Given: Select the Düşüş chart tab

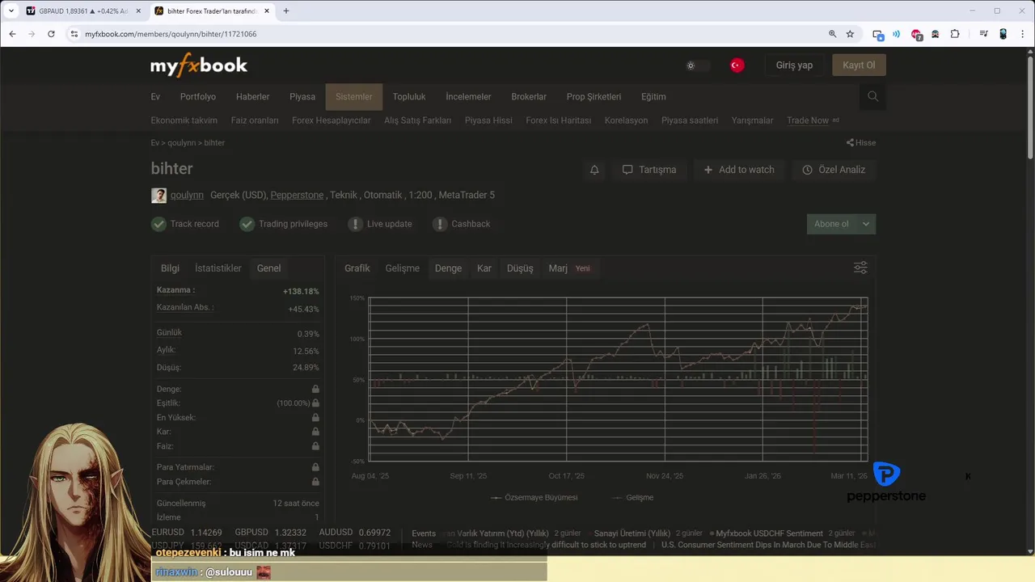Looking at the screenshot, I should 520,268.
